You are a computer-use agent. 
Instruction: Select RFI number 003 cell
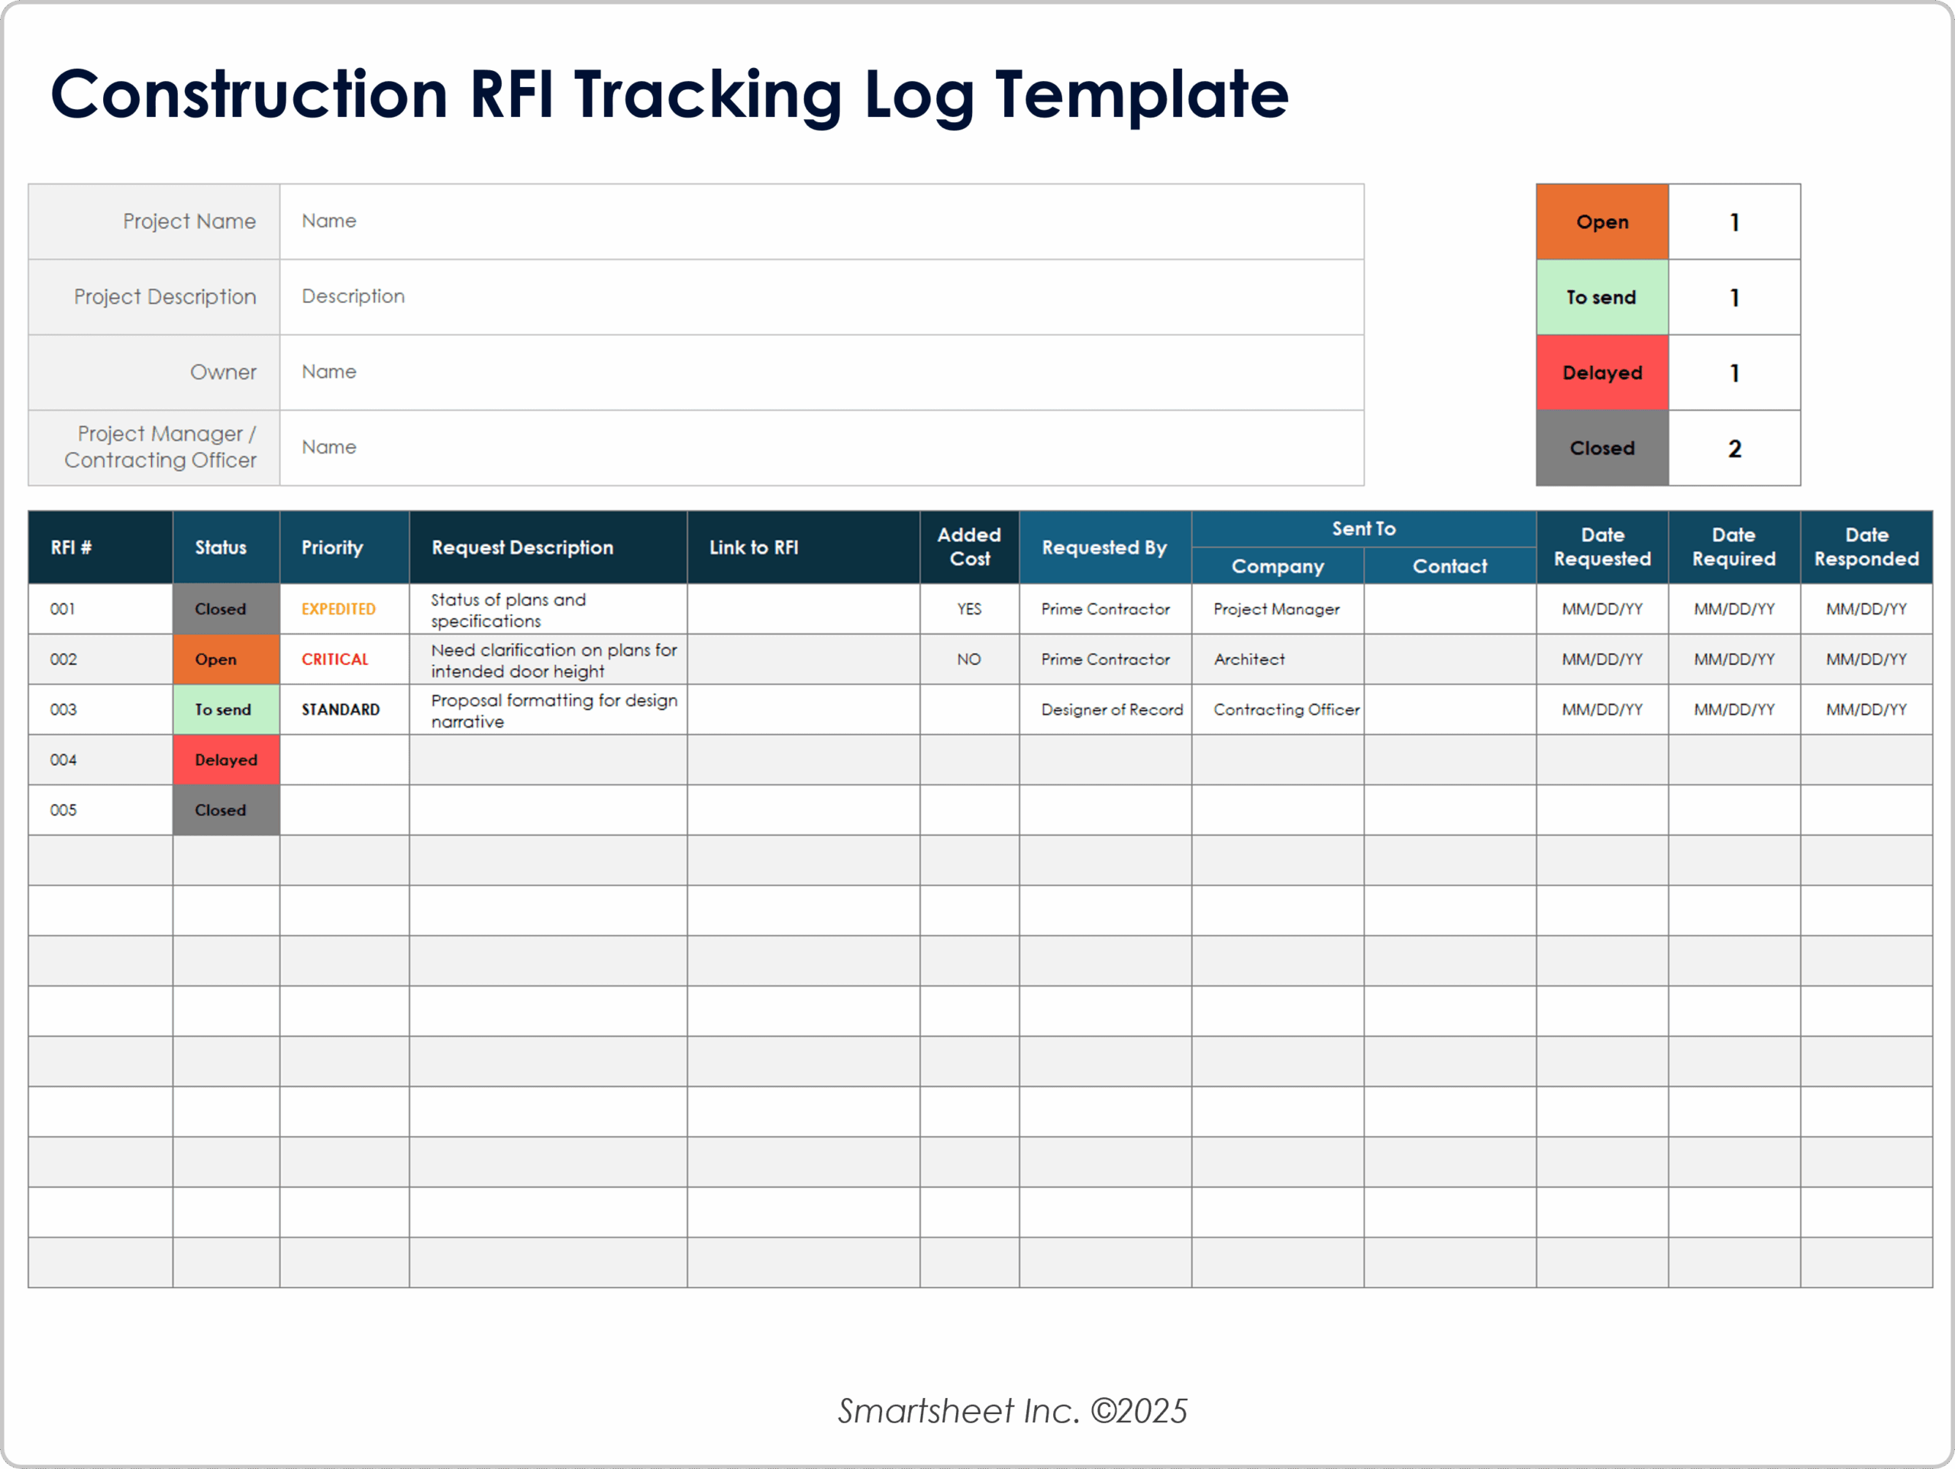(100, 710)
